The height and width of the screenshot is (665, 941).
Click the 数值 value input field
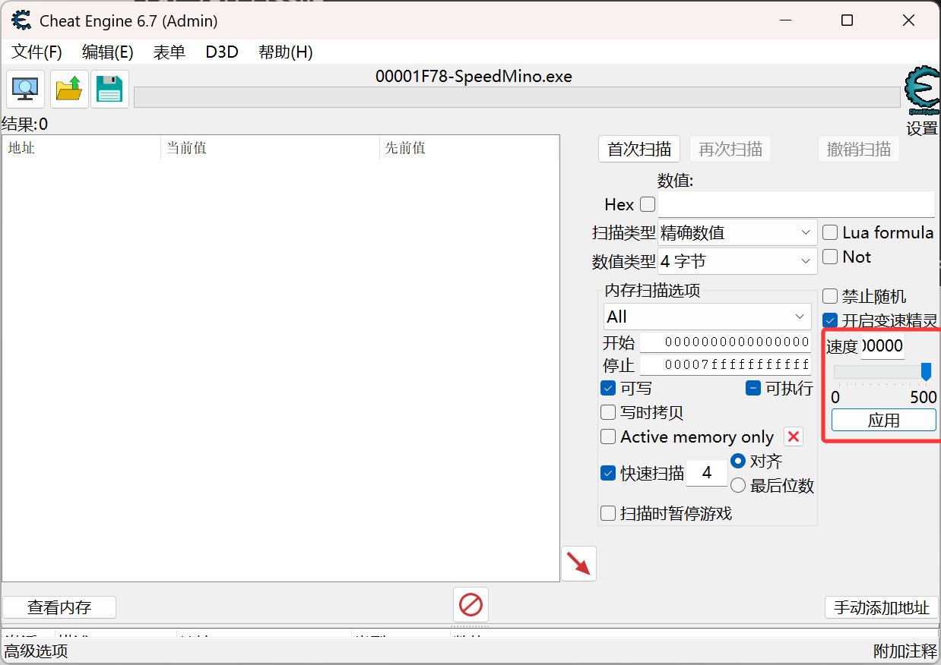[797, 204]
